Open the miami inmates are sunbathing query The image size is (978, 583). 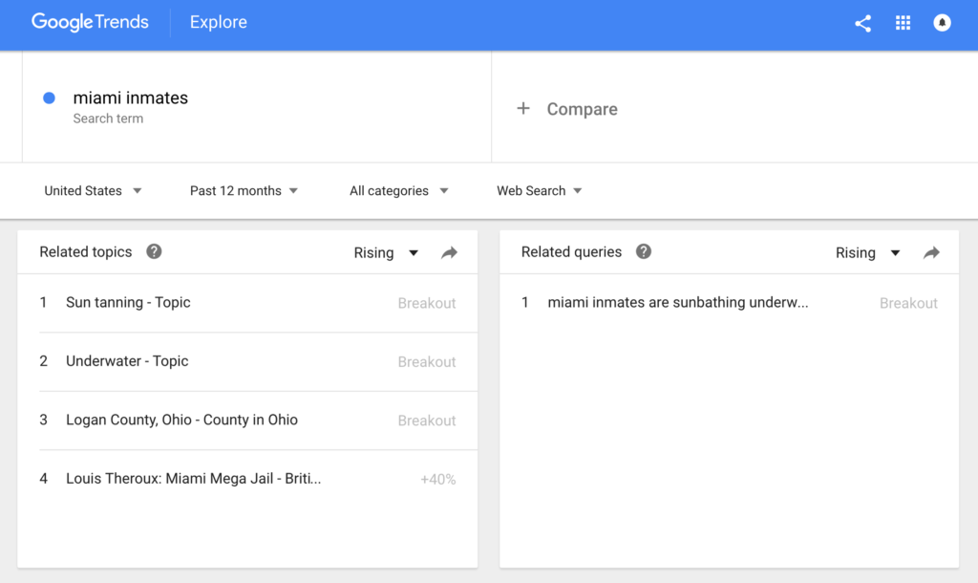coord(729,303)
